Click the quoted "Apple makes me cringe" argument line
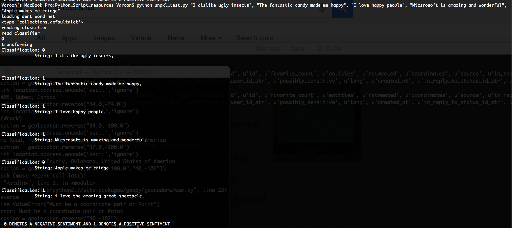512x228 pixels. pyautogui.click(x=31, y=11)
